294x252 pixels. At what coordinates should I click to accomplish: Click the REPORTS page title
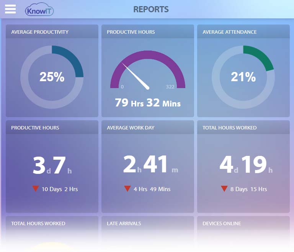point(151,9)
